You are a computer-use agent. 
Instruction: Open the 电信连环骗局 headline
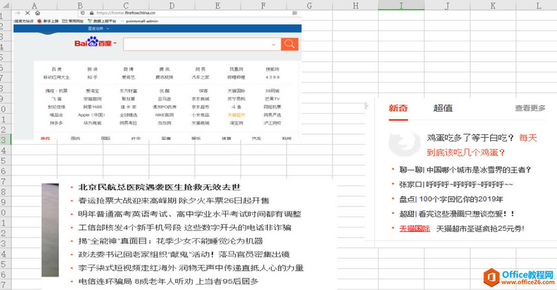click(168, 281)
